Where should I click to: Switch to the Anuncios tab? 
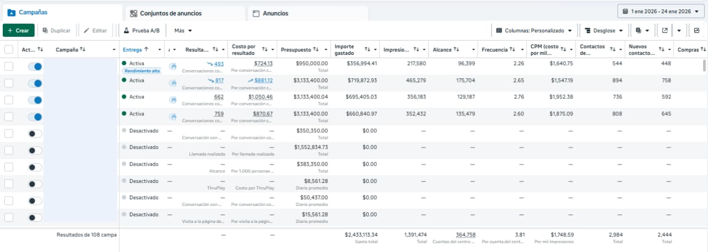308,13
